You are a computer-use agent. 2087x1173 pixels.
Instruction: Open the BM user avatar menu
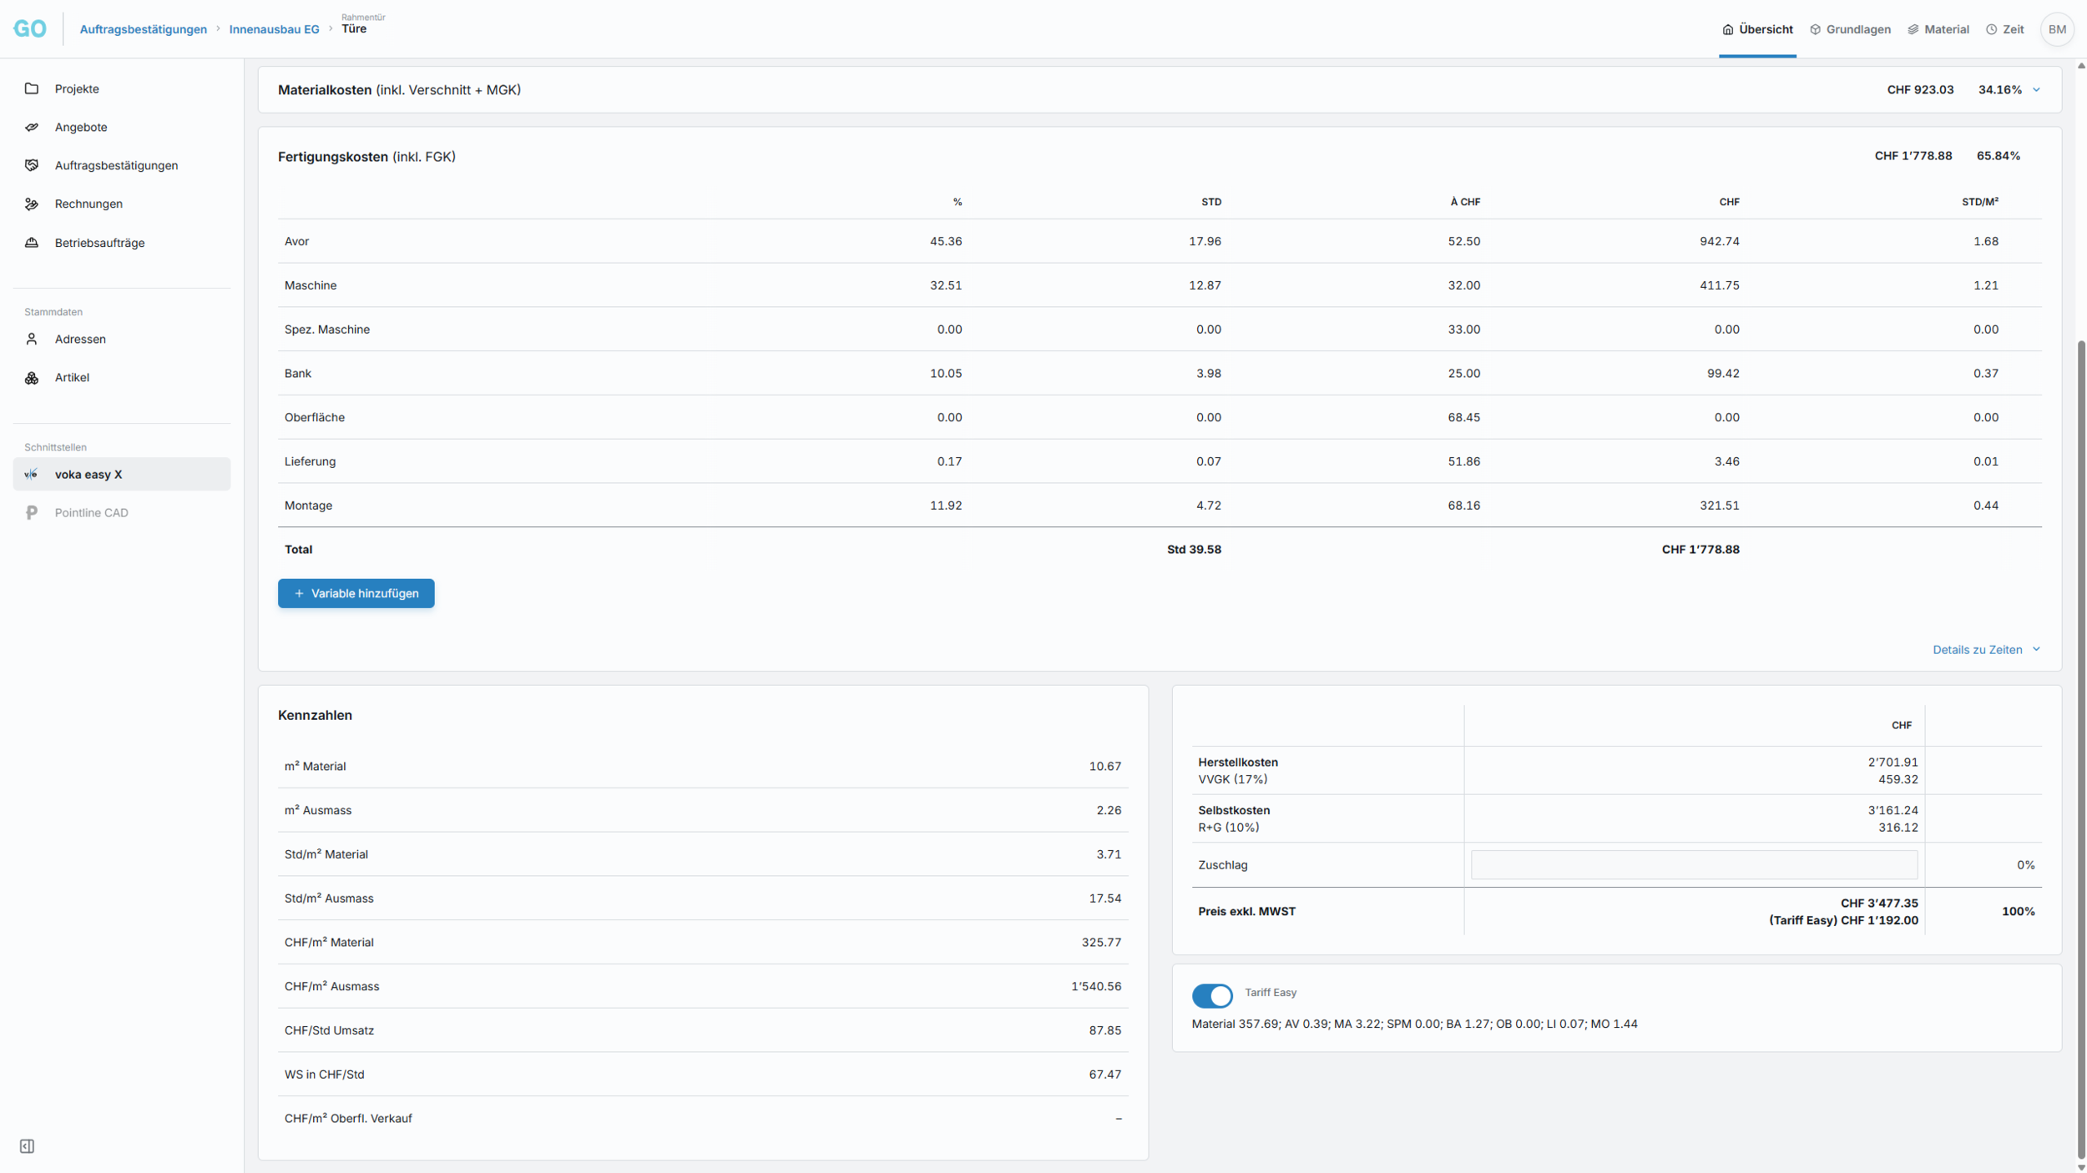(2056, 29)
